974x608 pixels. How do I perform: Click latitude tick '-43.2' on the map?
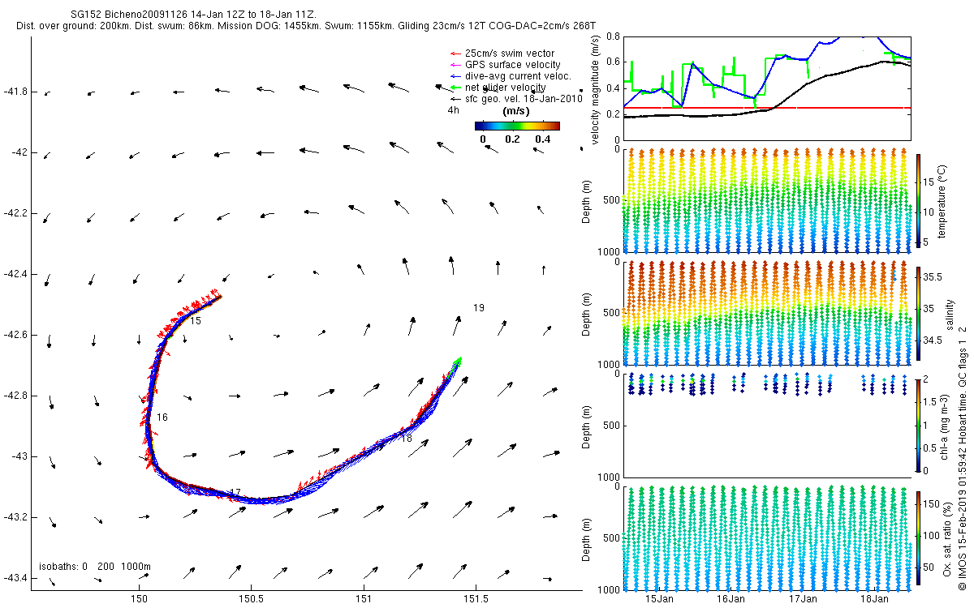pos(15,517)
